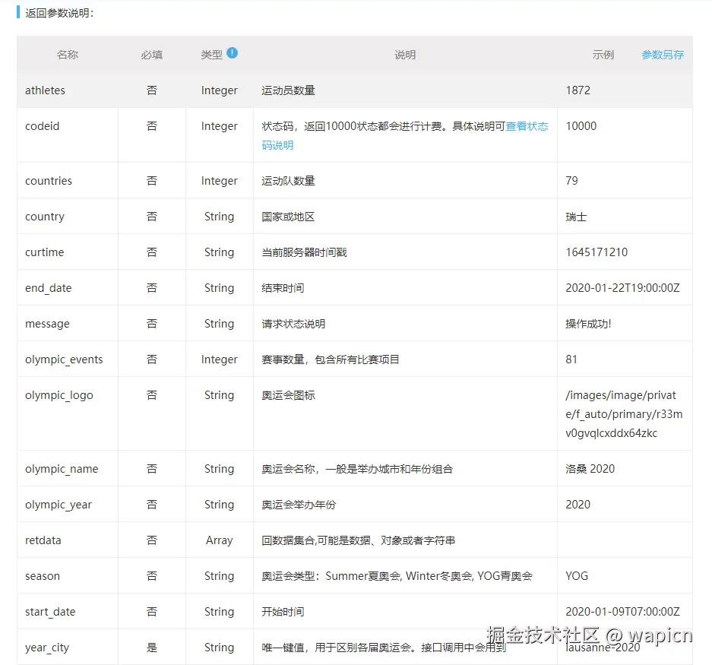Select the athletes parameter row
The width and height of the screenshot is (712, 665).
tap(45, 90)
